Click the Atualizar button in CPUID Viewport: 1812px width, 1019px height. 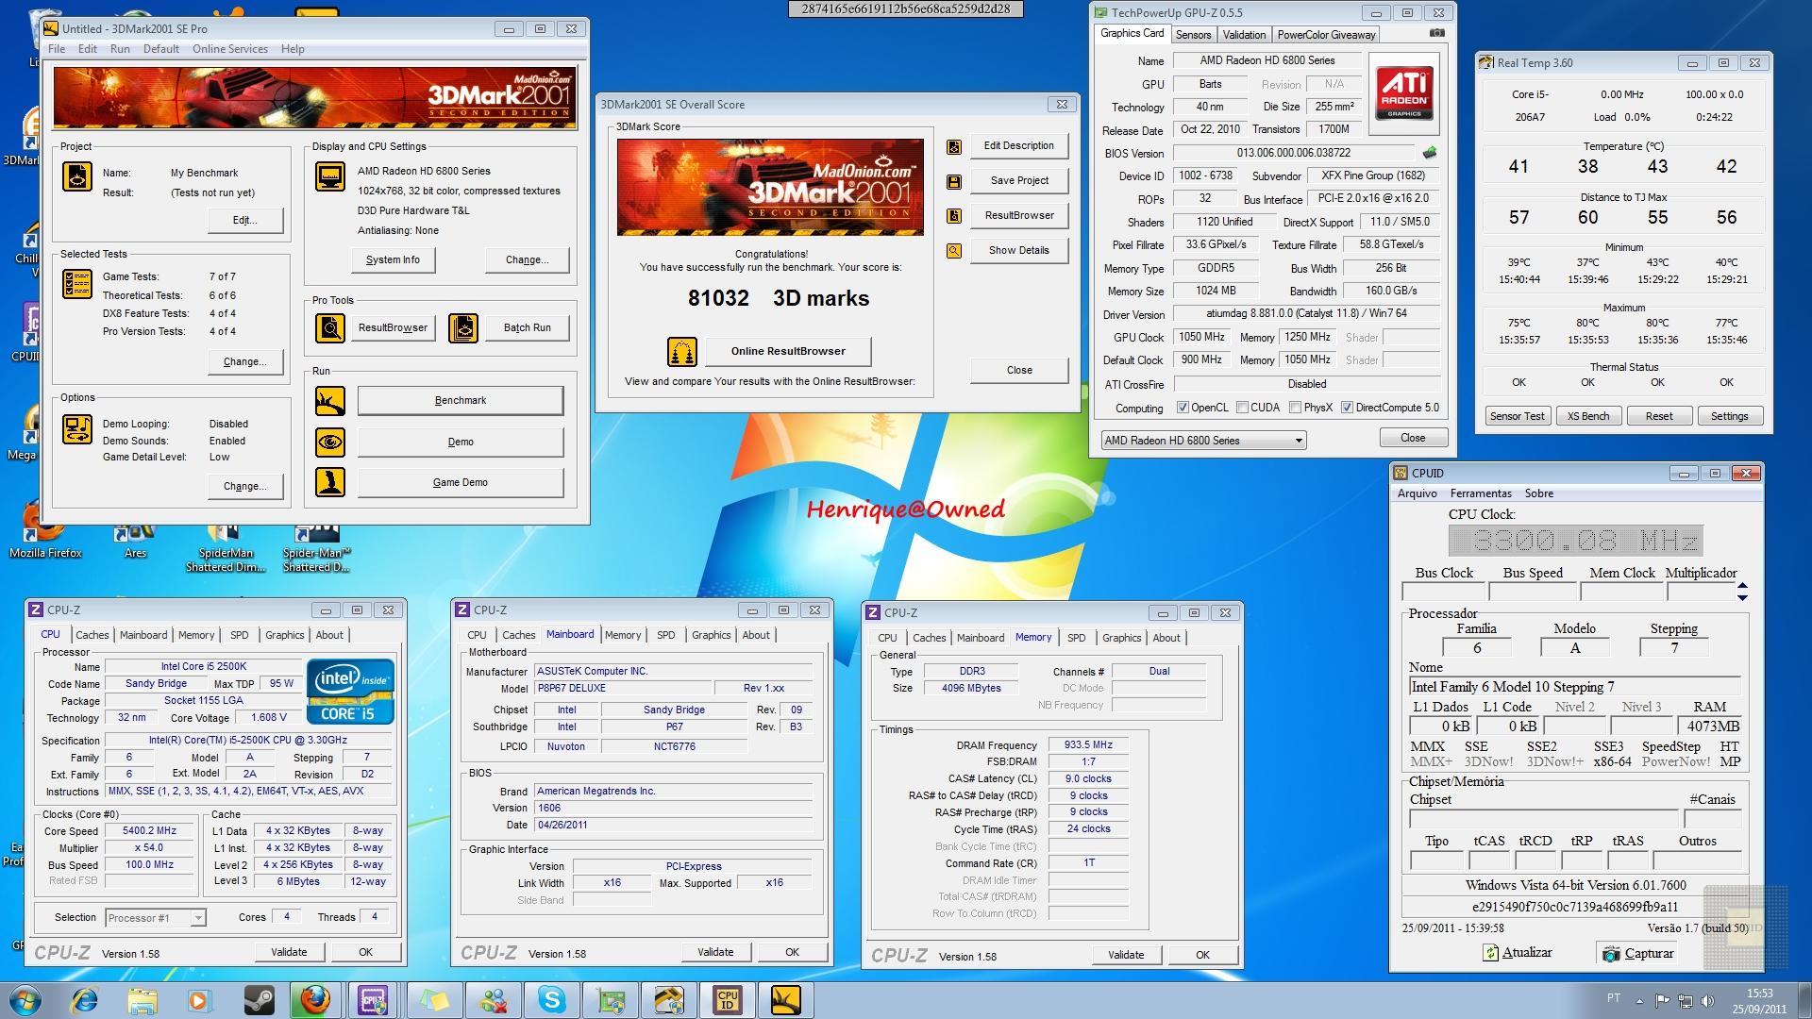1517,953
